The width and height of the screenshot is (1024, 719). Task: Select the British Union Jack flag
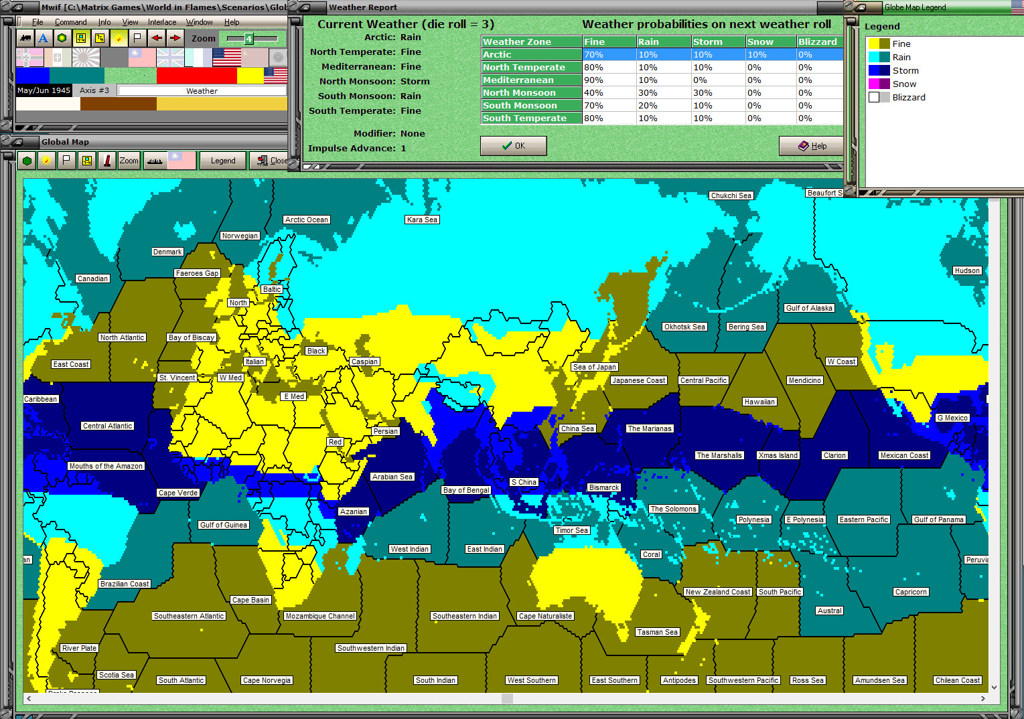coord(170,58)
